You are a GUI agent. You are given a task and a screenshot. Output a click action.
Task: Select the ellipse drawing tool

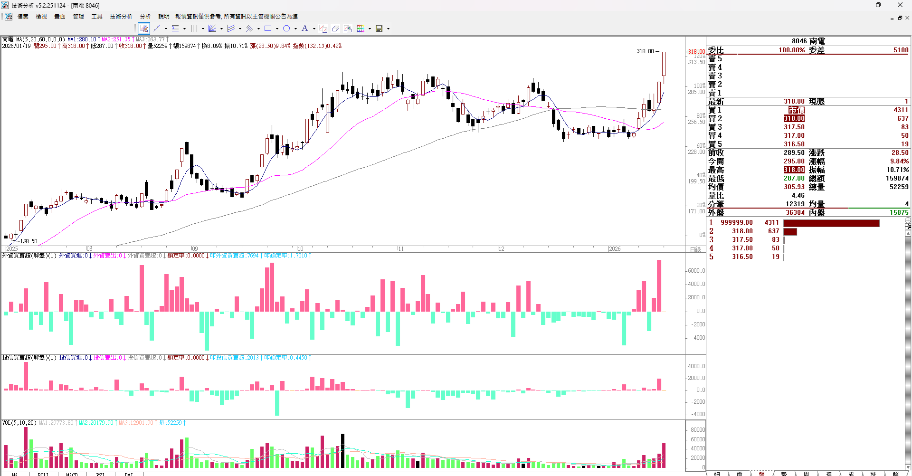(x=286, y=29)
